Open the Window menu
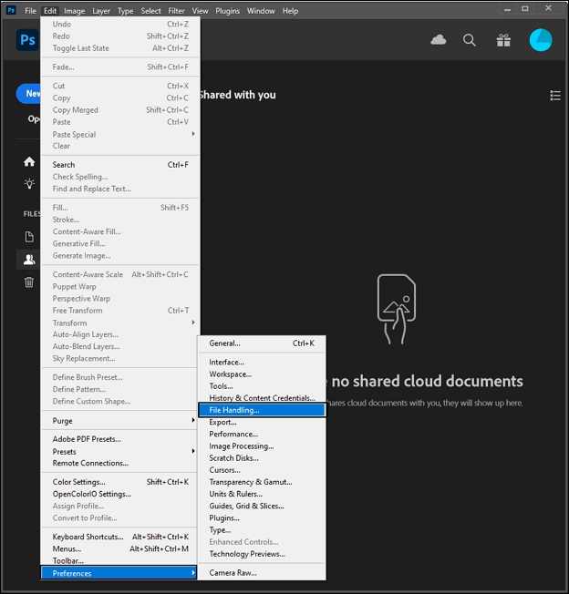Screen dimensions: 569x594 tap(261, 11)
